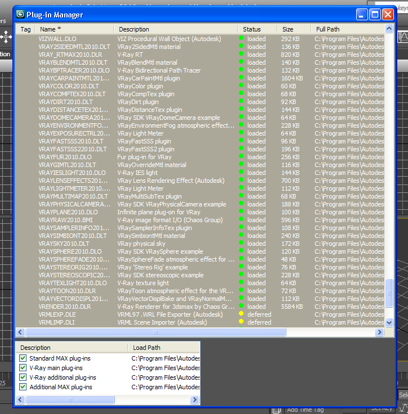
Task: Select the VRAYTEXLIGHT2010.DLO row
Action: (x=199, y=283)
